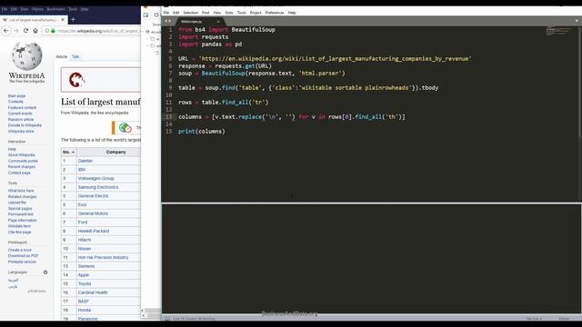The width and height of the screenshot is (582, 327).
Task: Click the green padlock security icon
Action: (x=53, y=31)
